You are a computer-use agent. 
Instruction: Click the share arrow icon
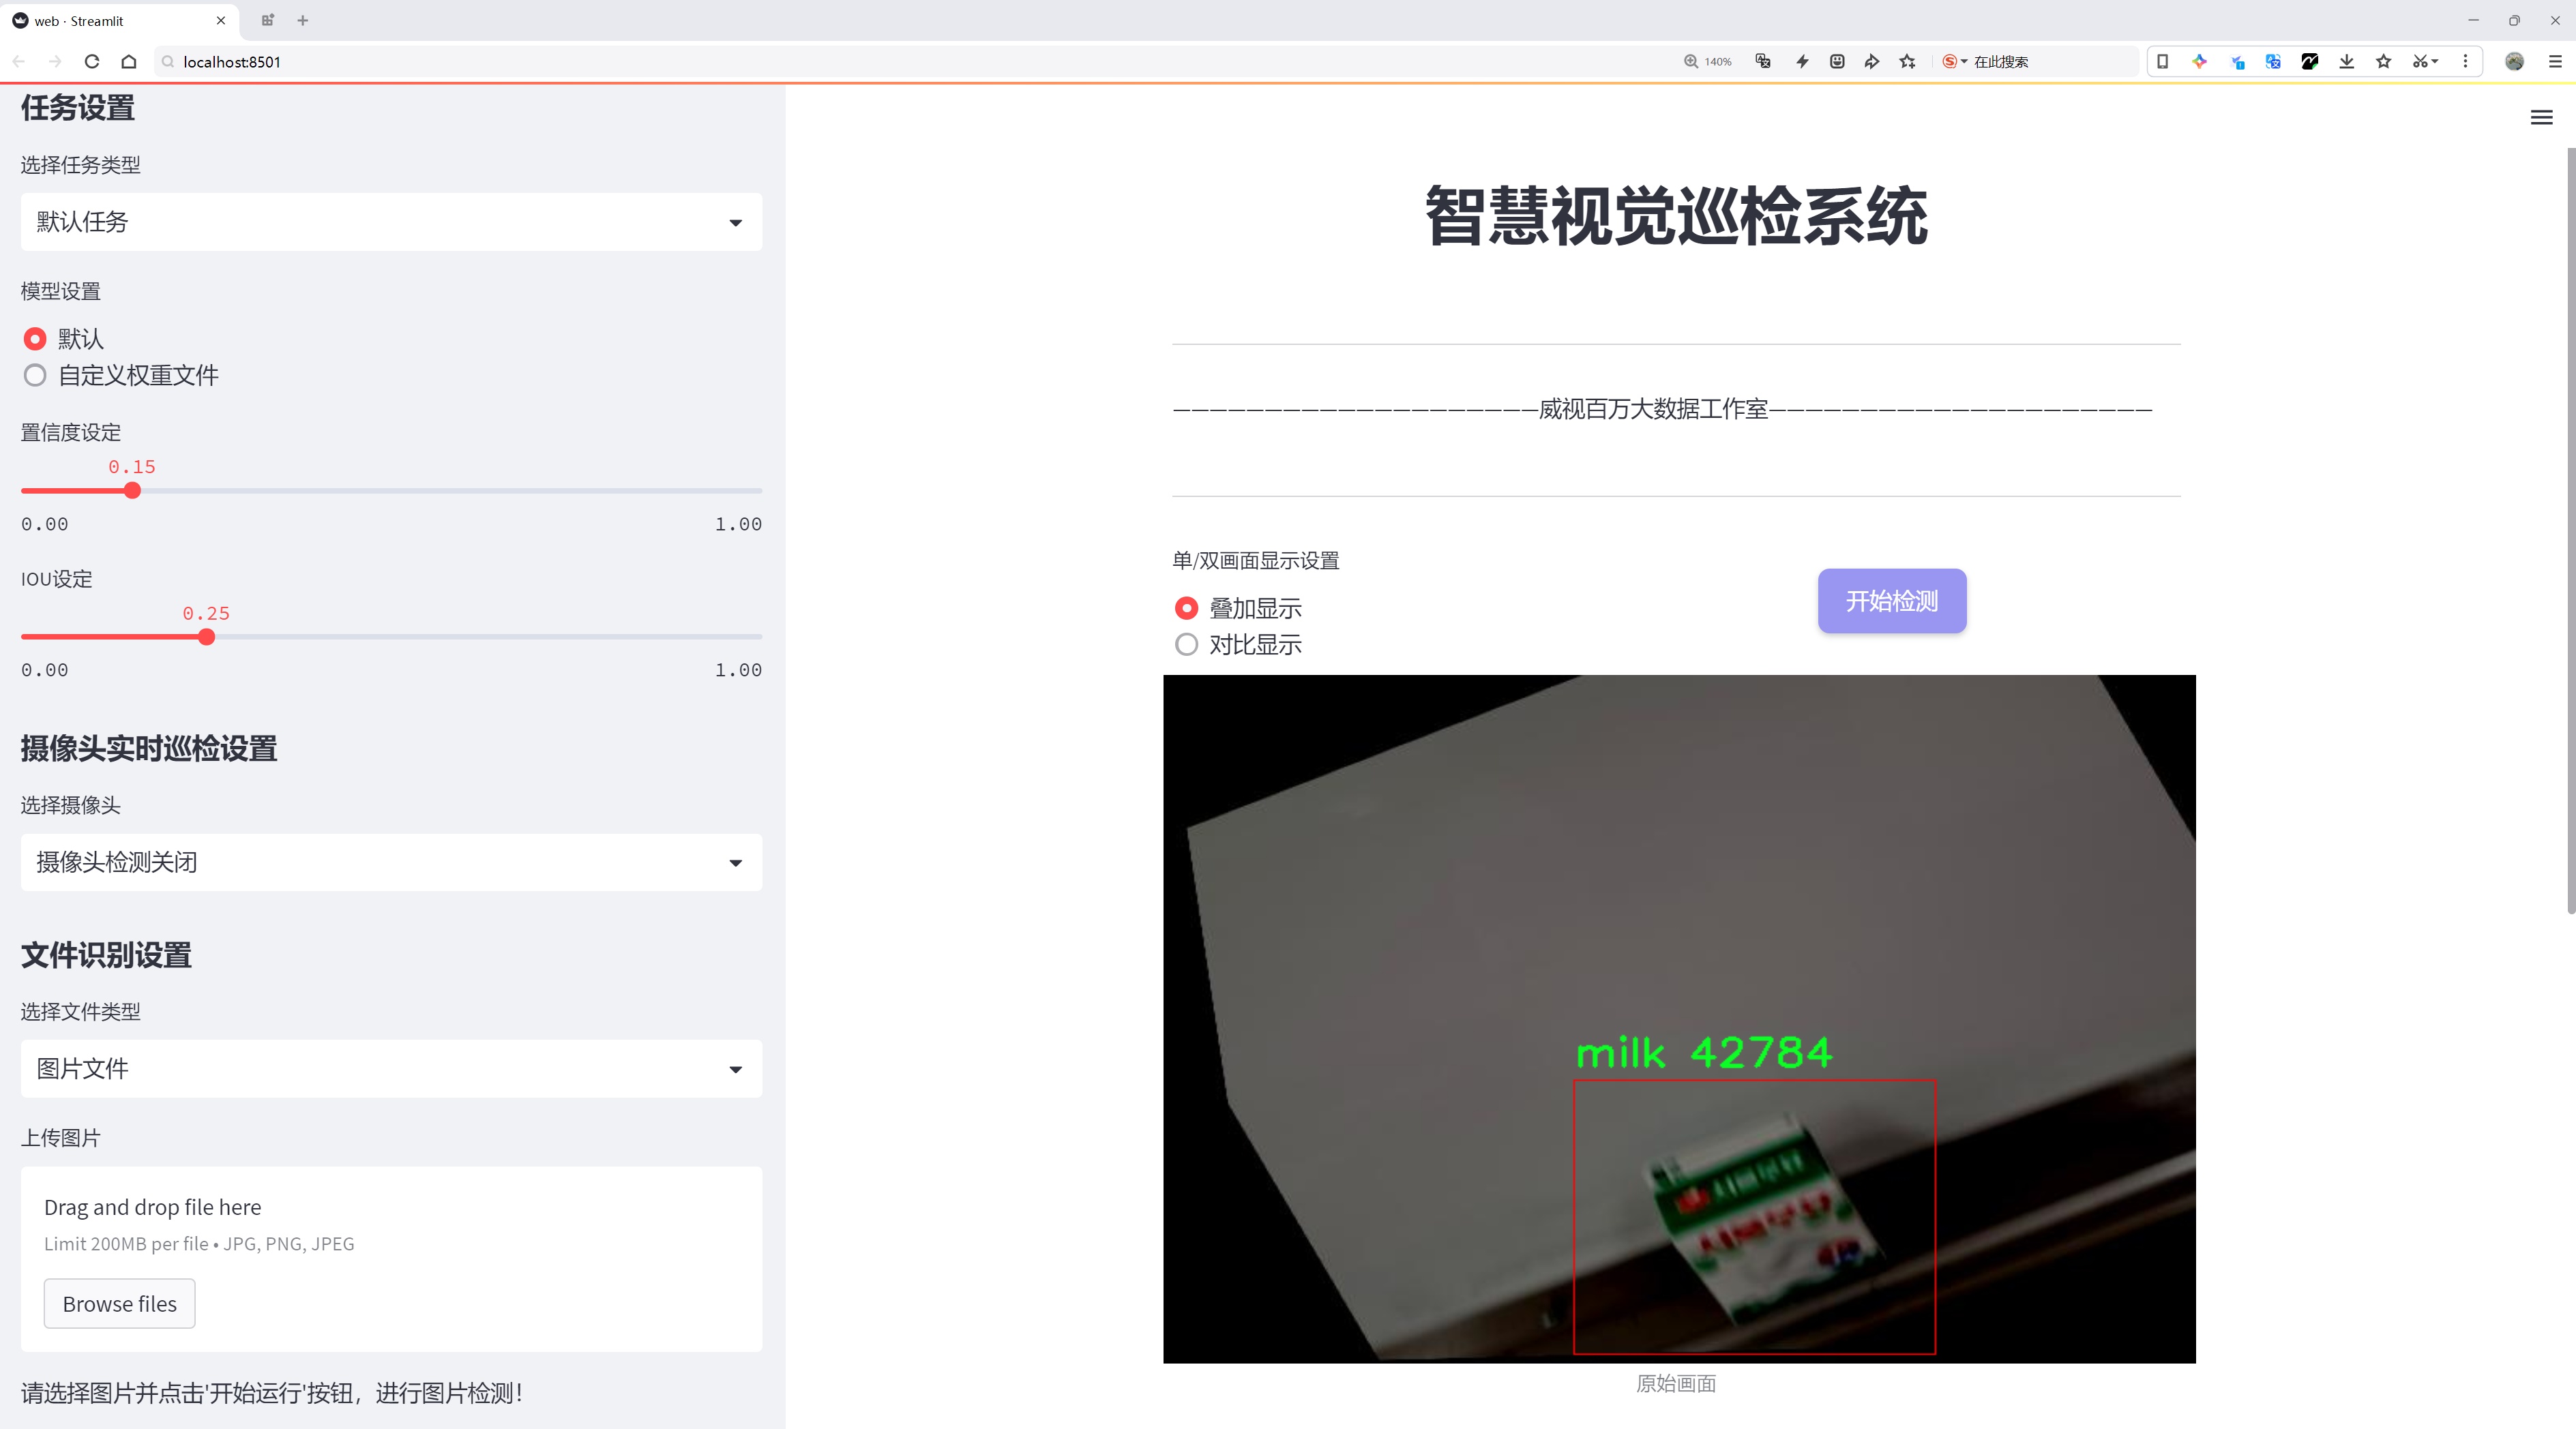click(x=1871, y=62)
